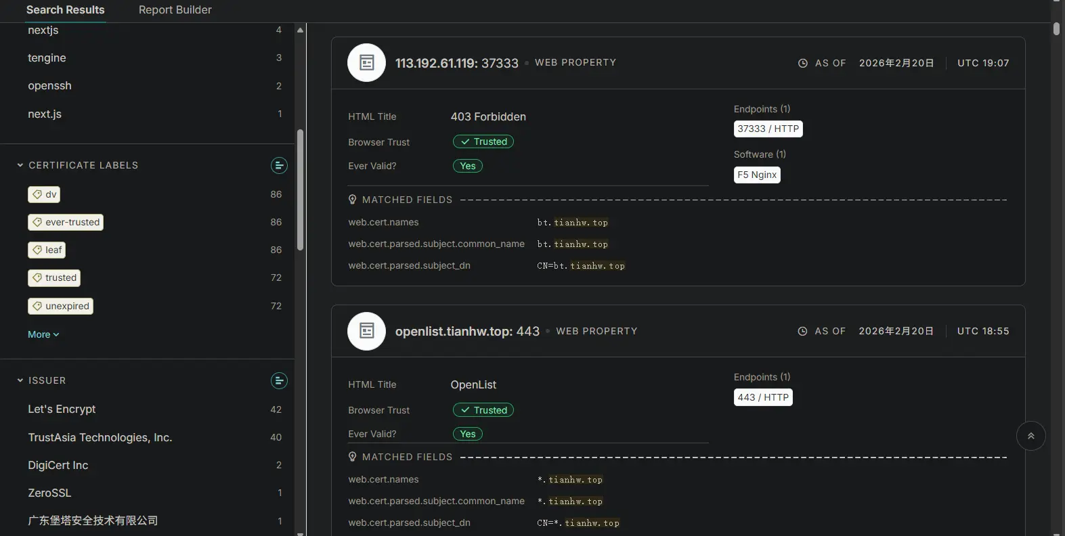
Task: Filter by the unexpired certificate label
Action: point(60,307)
